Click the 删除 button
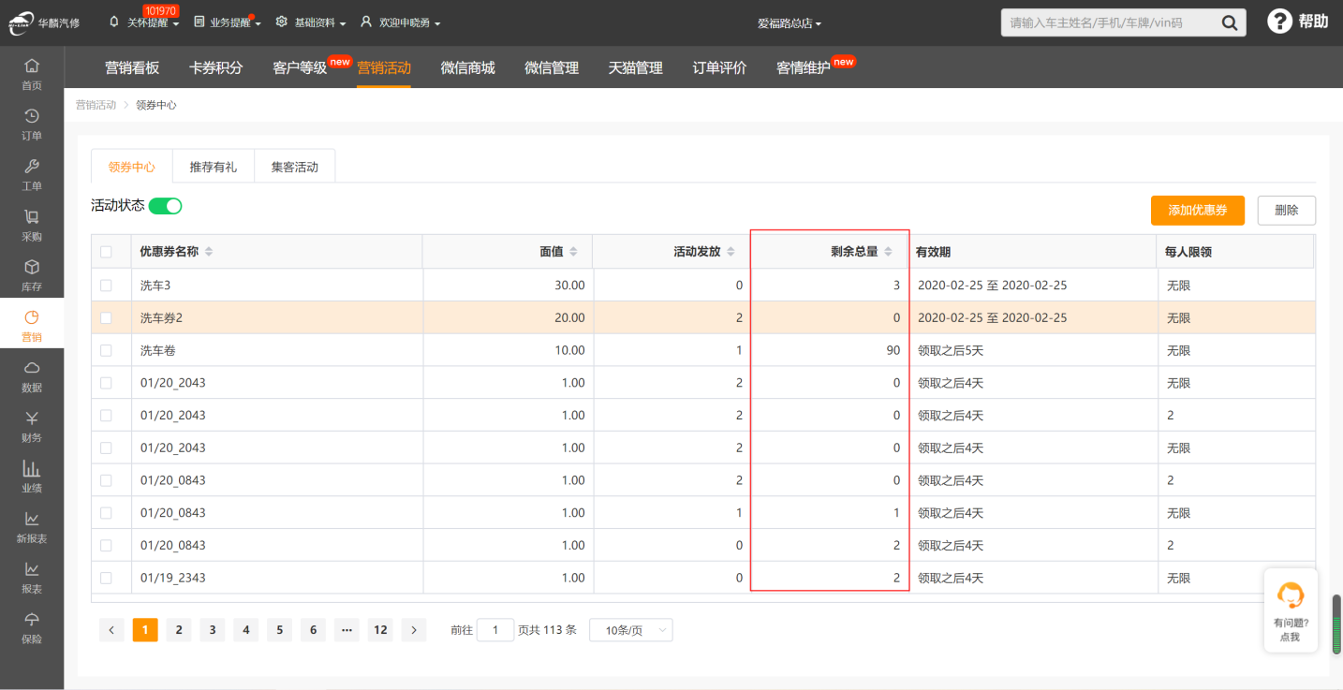The height and width of the screenshot is (690, 1343). (x=1287, y=211)
